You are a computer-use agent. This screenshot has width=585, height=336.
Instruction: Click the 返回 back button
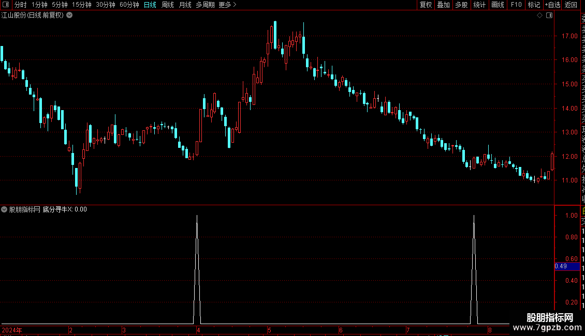coord(571,5)
